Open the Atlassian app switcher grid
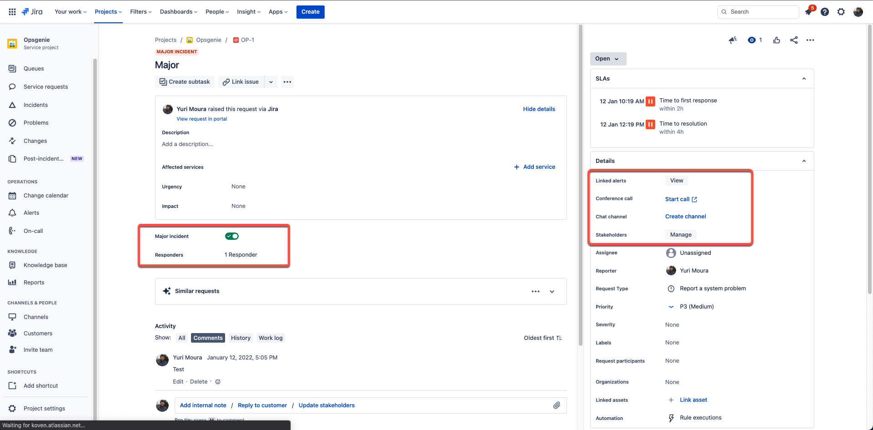This screenshot has height=430, width=873. click(12, 11)
